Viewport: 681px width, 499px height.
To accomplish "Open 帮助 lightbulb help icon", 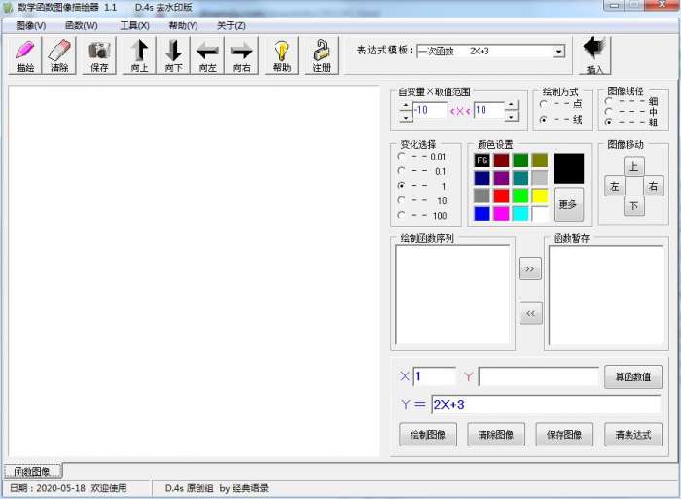I will point(281,56).
